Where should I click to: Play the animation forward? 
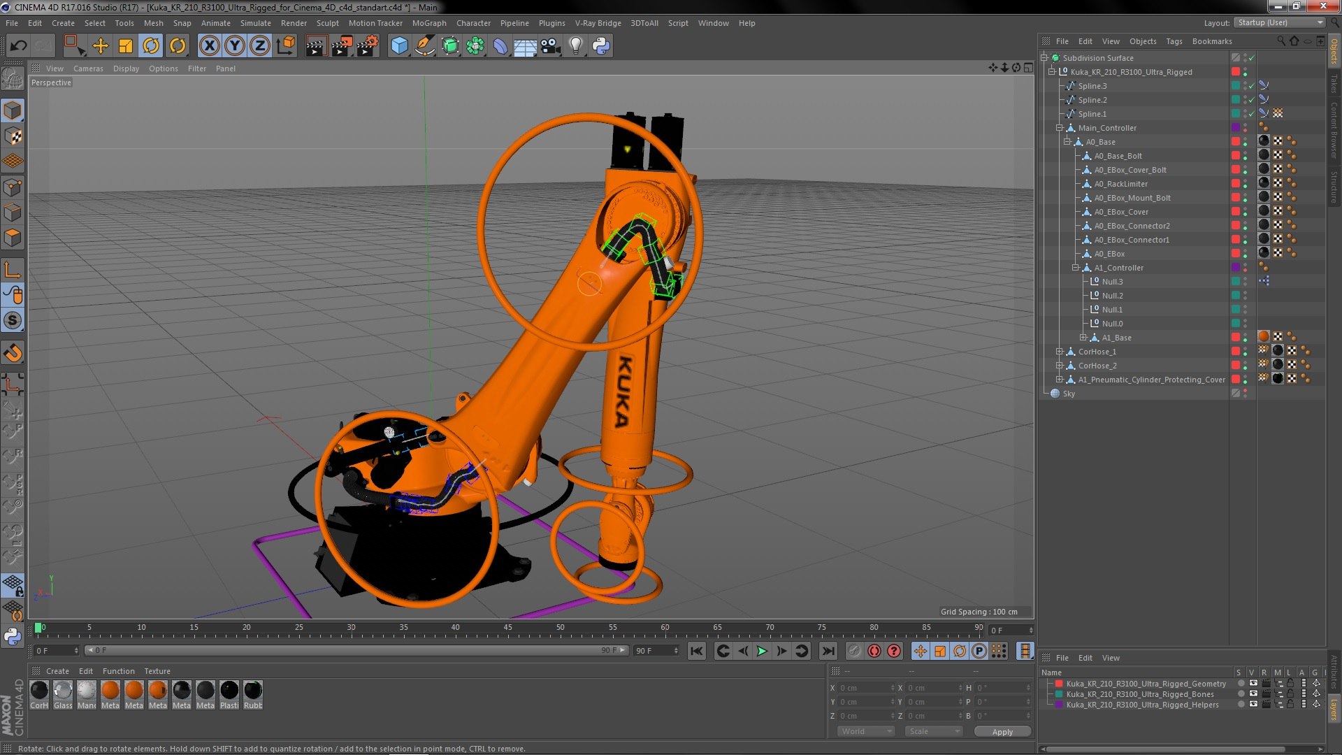[762, 652]
